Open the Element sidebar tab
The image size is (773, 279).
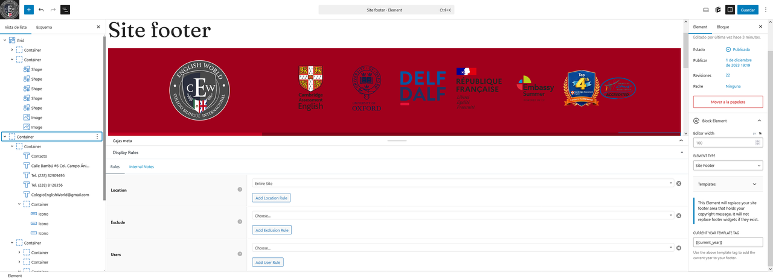[x=700, y=27]
